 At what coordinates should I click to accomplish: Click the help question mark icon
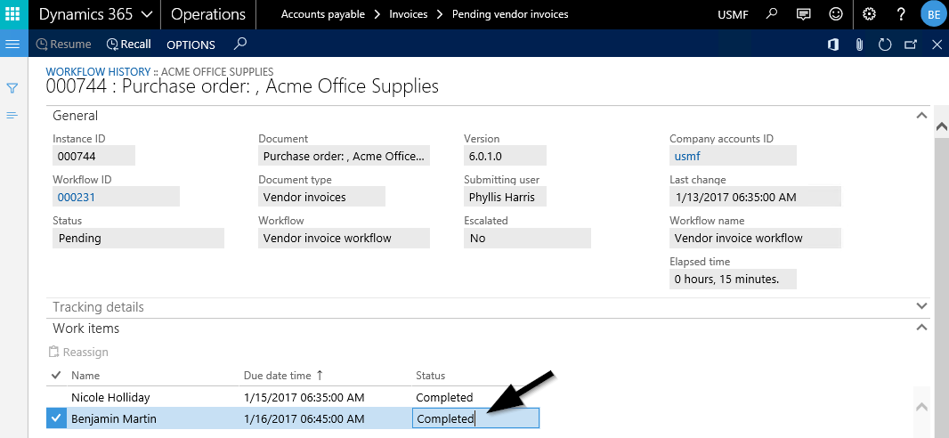[x=901, y=14]
